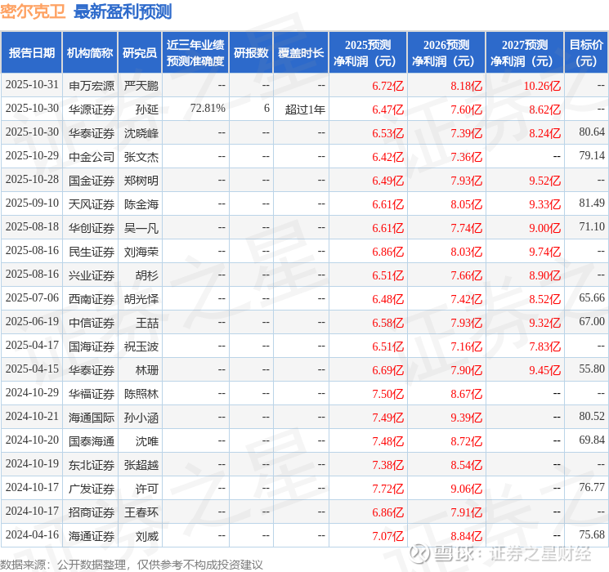
Task: Click the 65.66 target price
Action: [x=592, y=297]
